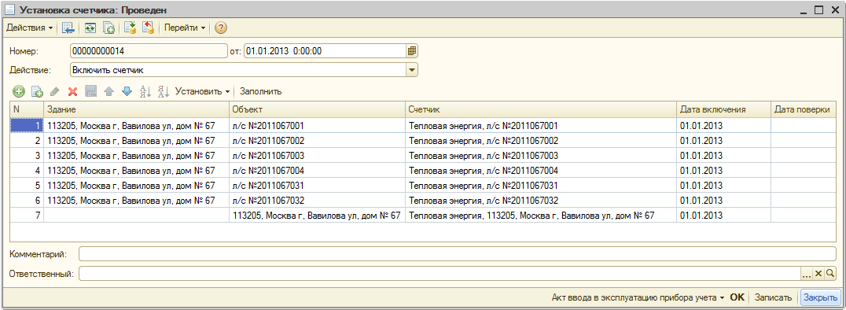Click the Комментарий input field
846x310 pixels.
pyautogui.click(x=458, y=254)
